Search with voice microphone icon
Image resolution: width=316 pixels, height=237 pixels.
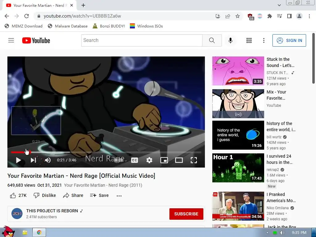(x=230, y=40)
